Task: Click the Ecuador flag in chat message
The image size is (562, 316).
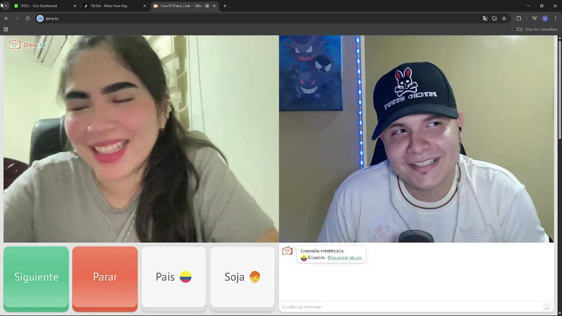Action: [304, 258]
